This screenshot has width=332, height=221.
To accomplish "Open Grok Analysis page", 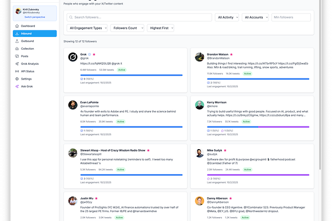I will click(x=35, y=64).
